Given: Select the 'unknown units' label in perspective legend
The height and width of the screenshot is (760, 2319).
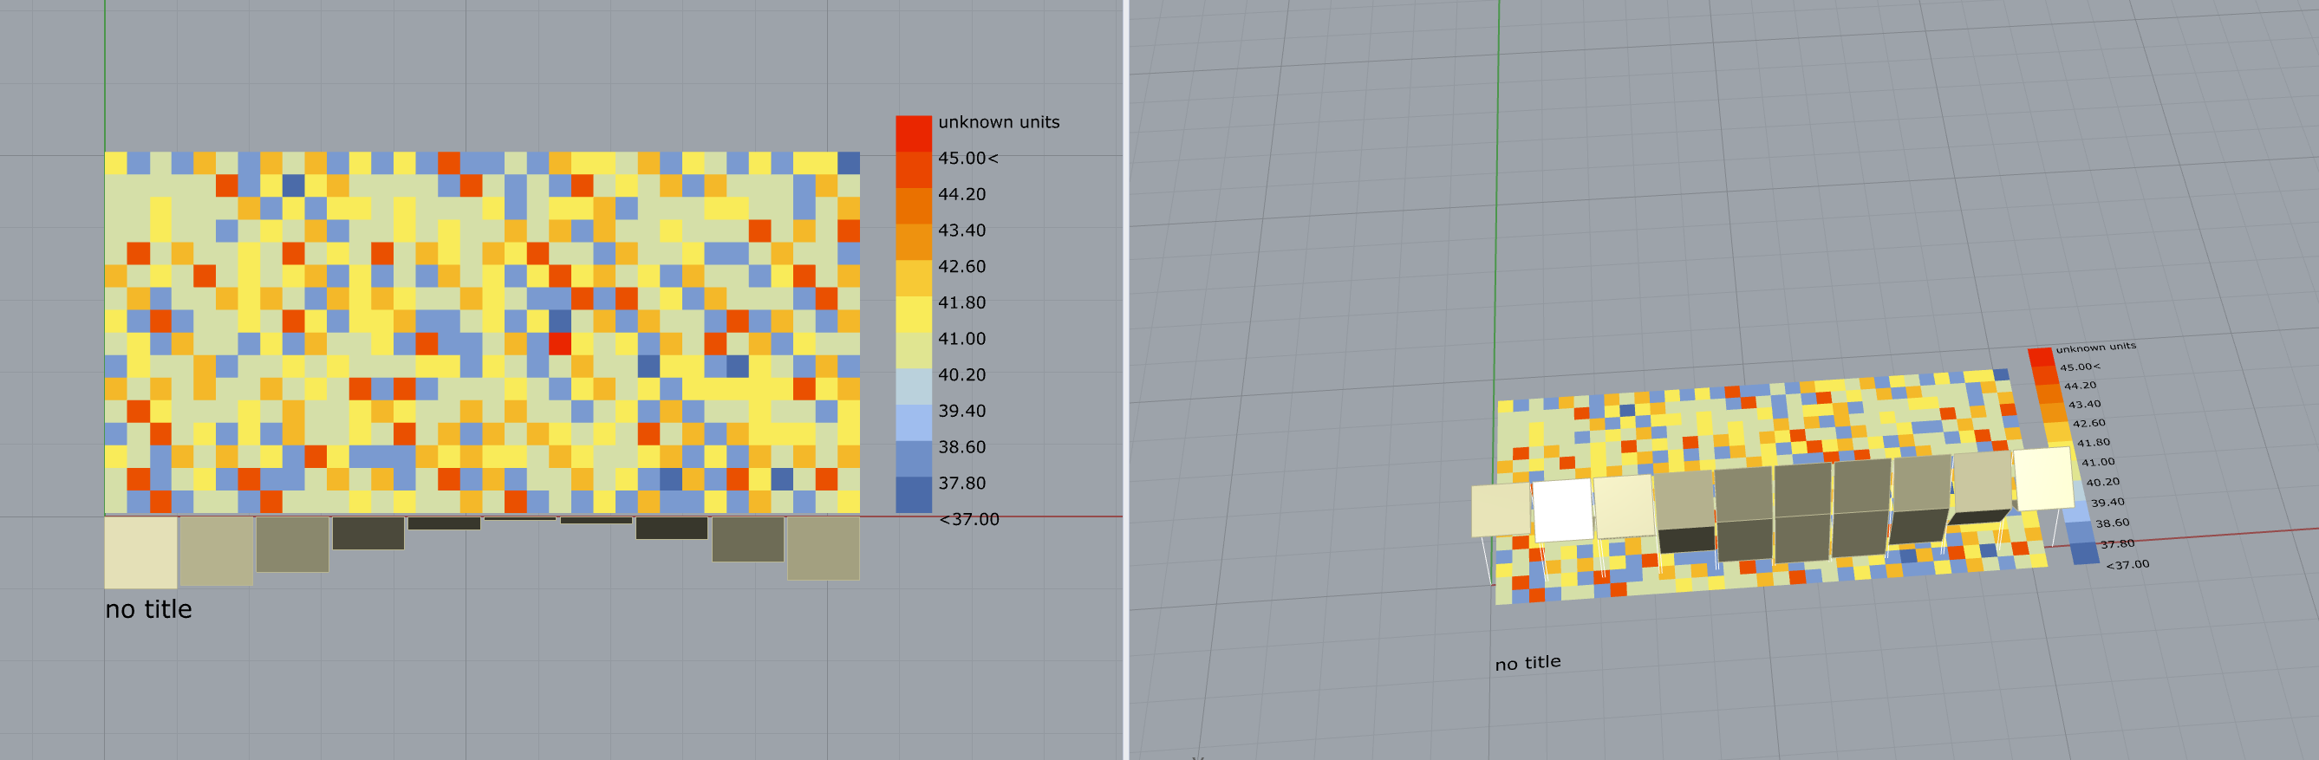Looking at the screenshot, I should click(x=2095, y=348).
